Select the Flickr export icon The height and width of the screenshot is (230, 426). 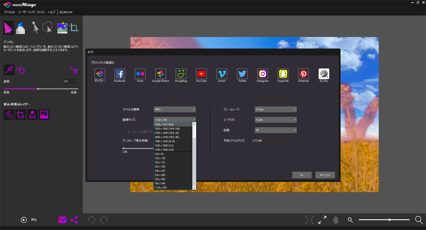(x=140, y=74)
